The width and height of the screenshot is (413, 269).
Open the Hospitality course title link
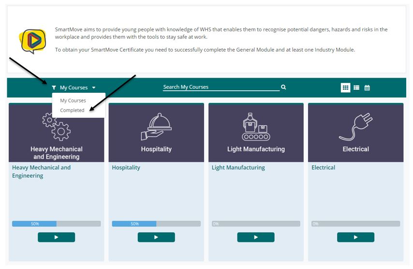click(x=126, y=168)
